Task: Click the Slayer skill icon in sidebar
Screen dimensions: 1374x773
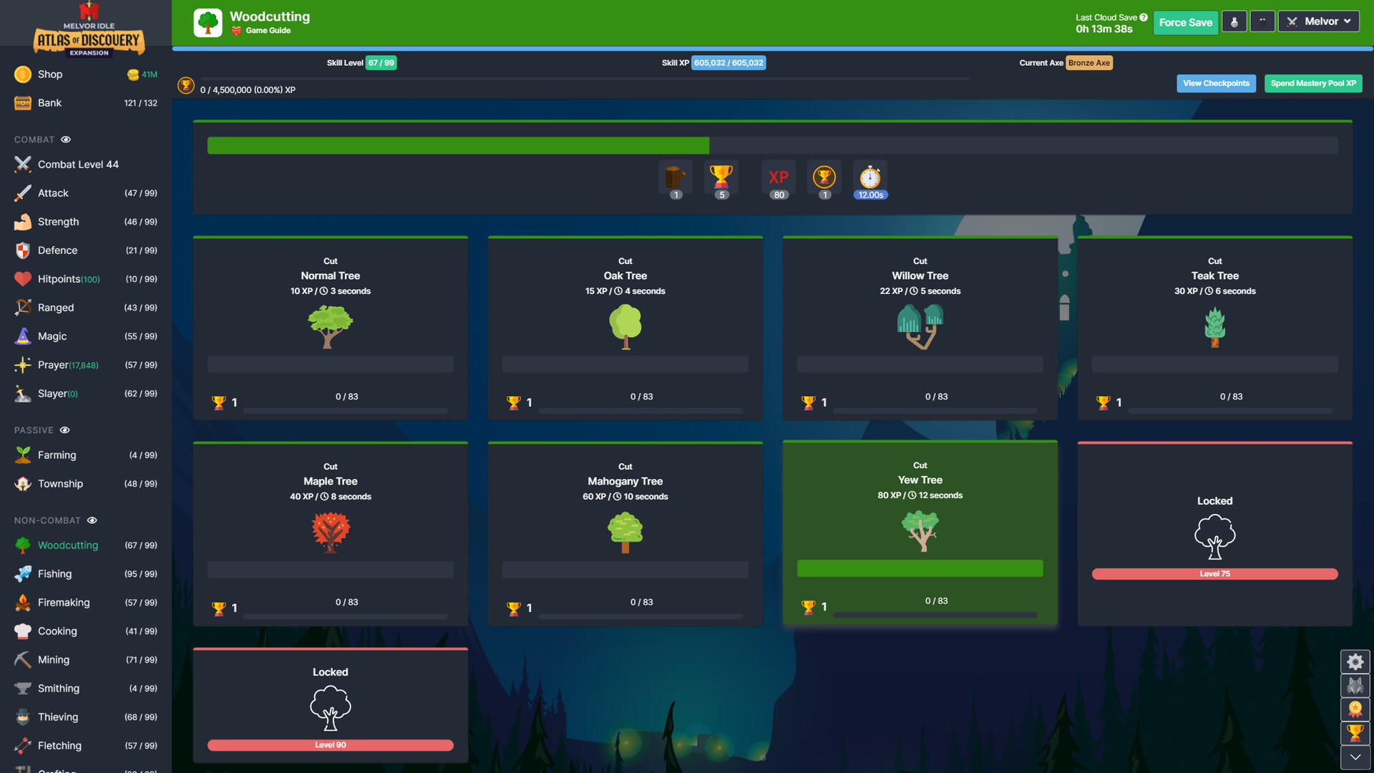Action: pos(21,393)
